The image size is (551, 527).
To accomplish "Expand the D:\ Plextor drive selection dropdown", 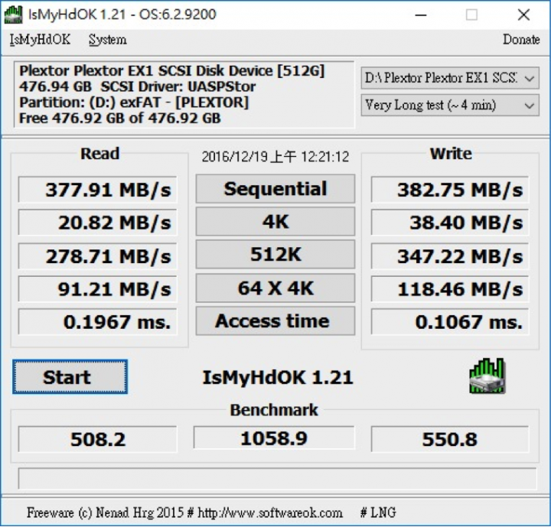I will [x=450, y=78].
